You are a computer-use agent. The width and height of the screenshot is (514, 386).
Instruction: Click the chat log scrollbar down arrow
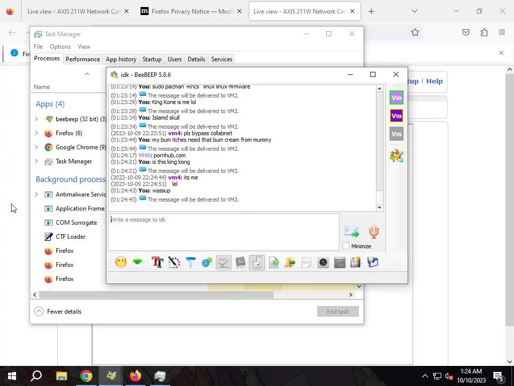(x=379, y=208)
